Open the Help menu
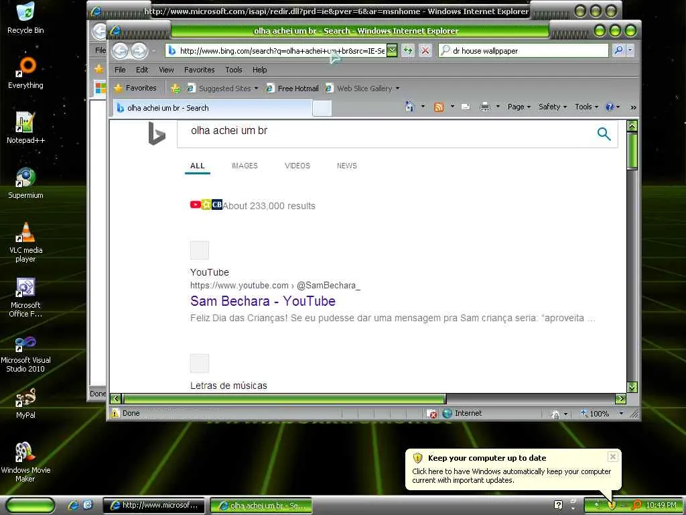 point(259,70)
